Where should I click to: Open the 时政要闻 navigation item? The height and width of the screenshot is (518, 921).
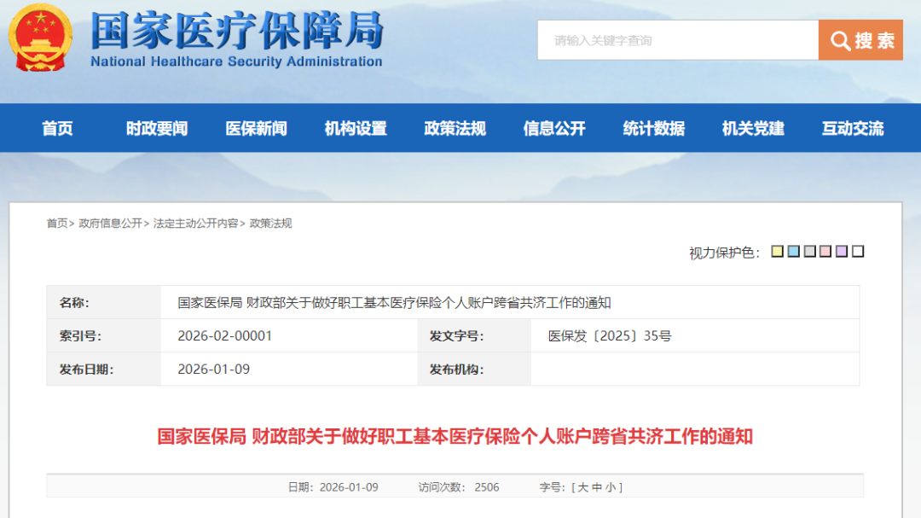(x=157, y=128)
